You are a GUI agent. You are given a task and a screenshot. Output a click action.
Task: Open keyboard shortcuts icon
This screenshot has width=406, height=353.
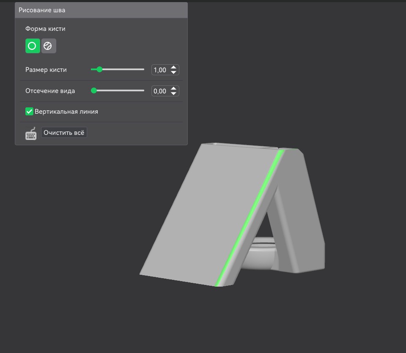(31, 133)
